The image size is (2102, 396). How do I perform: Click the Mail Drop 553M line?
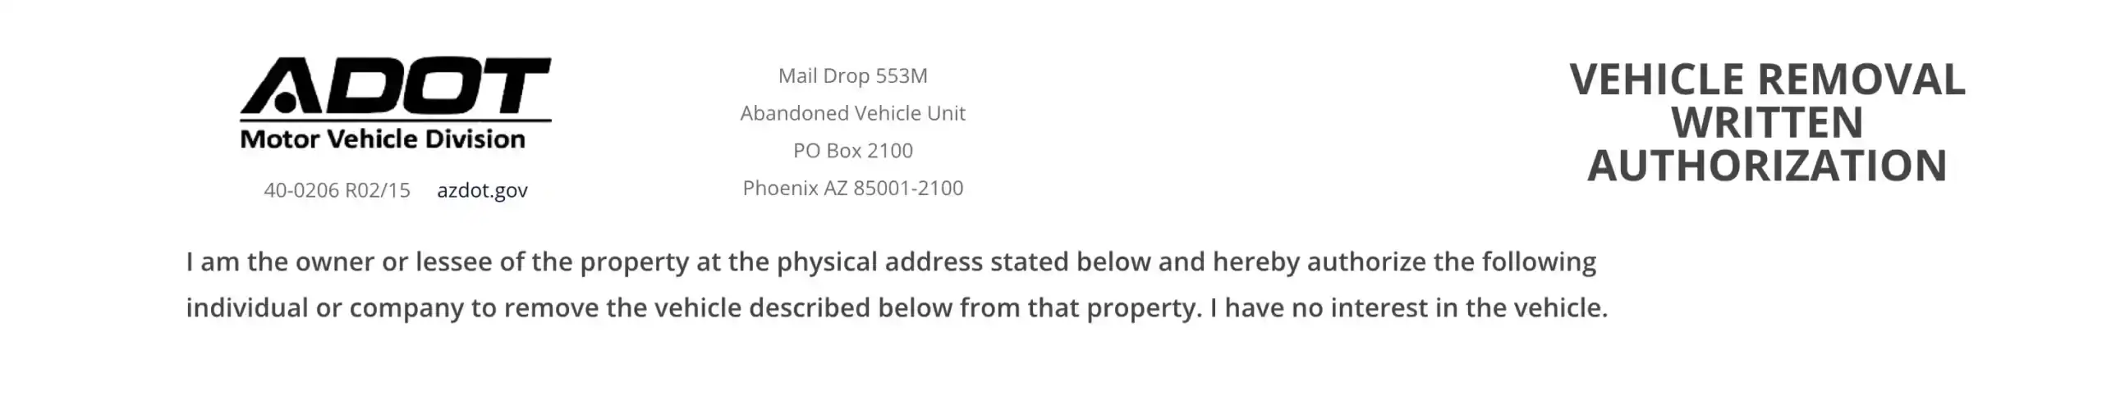[852, 75]
